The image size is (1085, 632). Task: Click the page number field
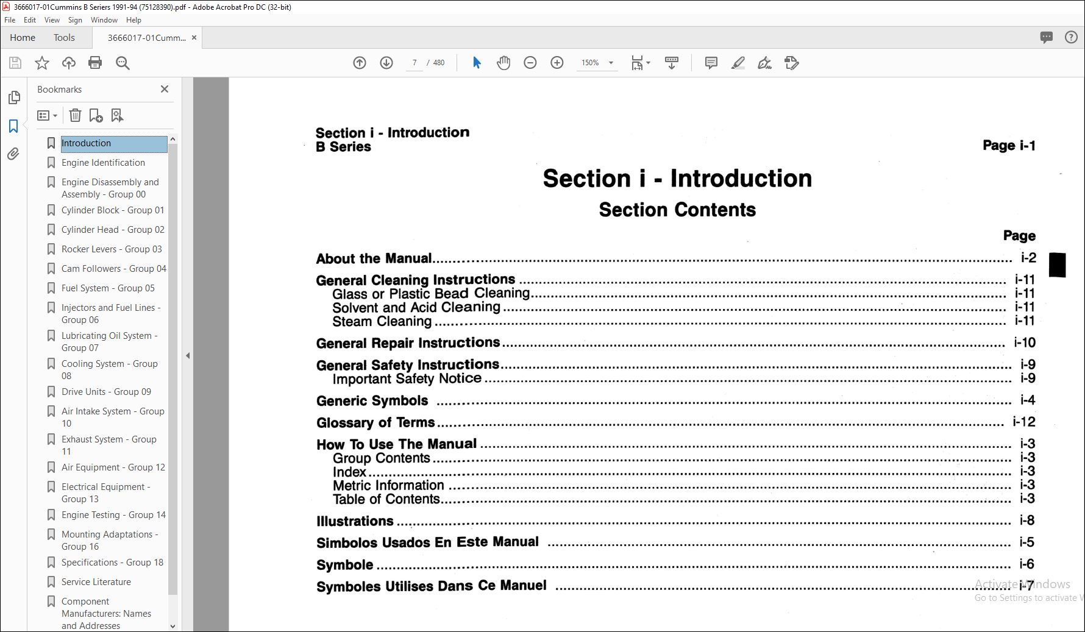pyautogui.click(x=414, y=63)
